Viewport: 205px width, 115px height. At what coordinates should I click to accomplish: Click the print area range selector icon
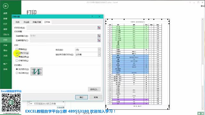click(99, 28)
